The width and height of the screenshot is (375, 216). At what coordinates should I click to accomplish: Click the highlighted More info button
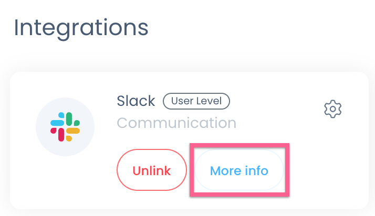click(x=239, y=170)
